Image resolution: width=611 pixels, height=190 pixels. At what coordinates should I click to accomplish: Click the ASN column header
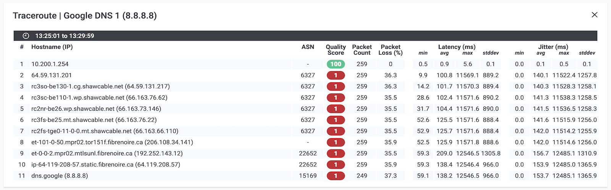pyautogui.click(x=307, y=47)
